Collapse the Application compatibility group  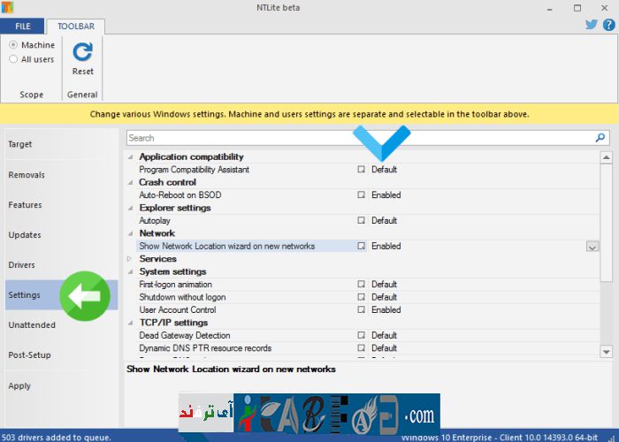131,157
